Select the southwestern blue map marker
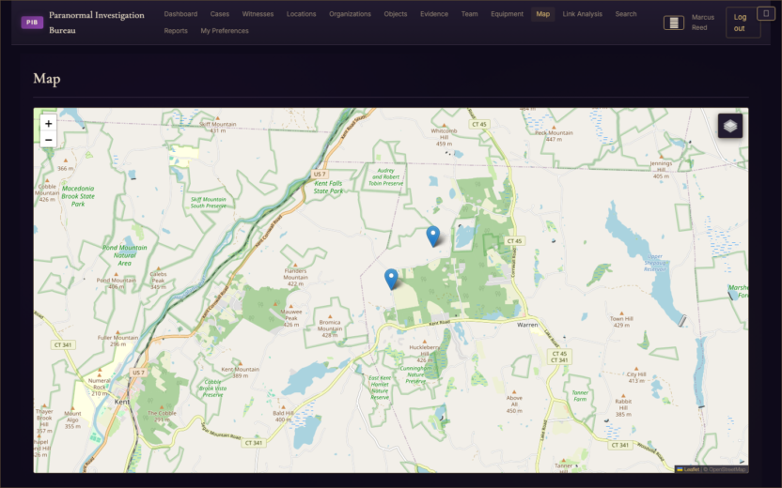 (x=391, y=280)
